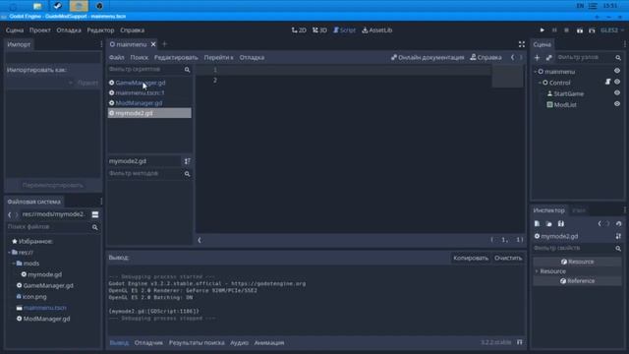
Task: Pause the running scene
Action: [554, 30]
